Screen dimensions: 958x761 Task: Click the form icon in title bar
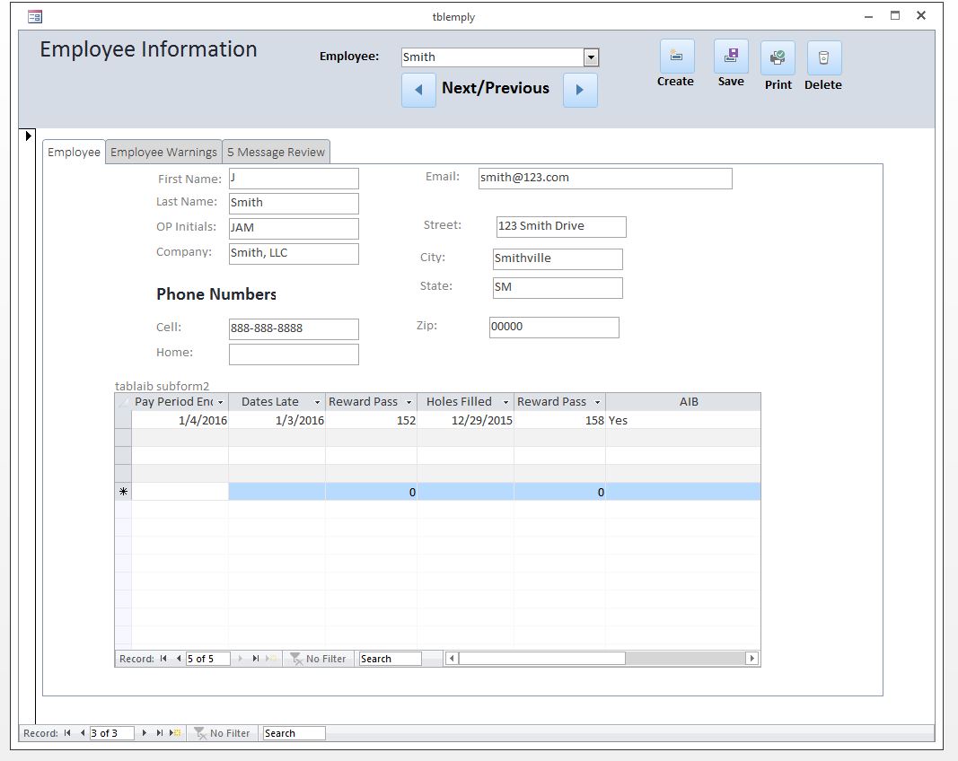(x=35, y=16)
